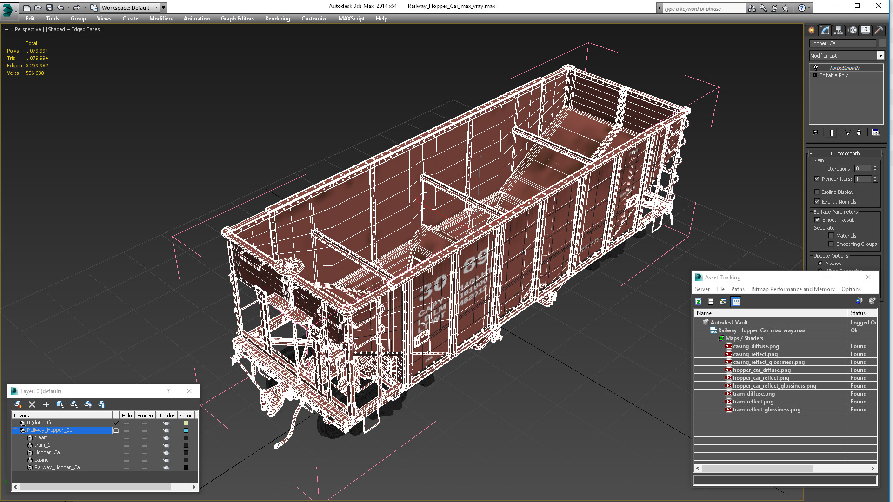Click Create New Layer icon in Layer dialog

18,404
